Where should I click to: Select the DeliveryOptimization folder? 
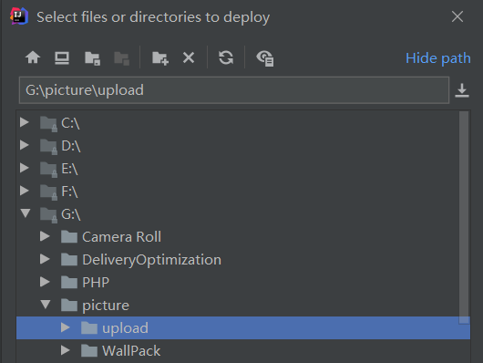tap(151, 260)
